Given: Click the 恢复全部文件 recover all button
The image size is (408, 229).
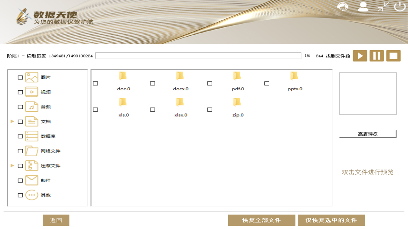Looking at the screenshot, I should click(x=261, y=220).
